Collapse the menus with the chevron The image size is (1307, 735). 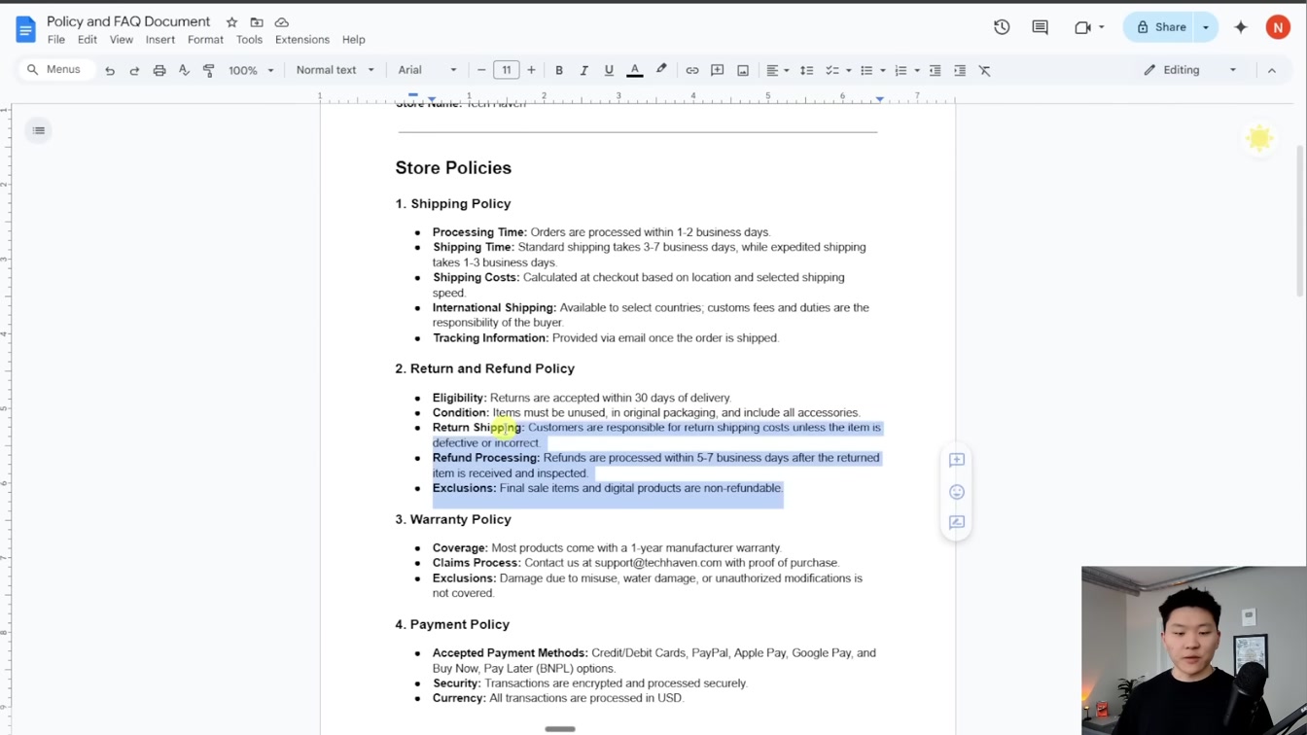coord(1272,70)
